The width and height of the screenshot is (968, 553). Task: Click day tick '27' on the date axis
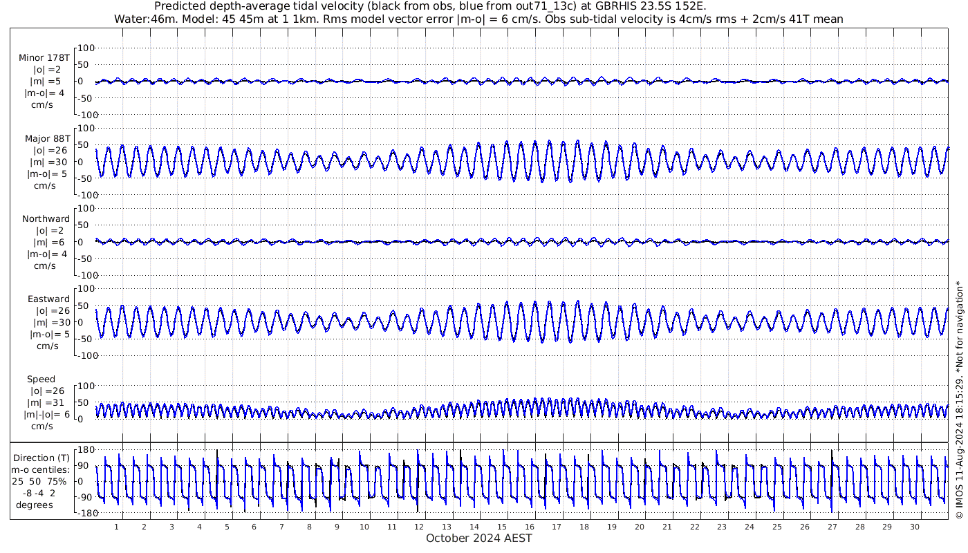click(x=832, y=527)
